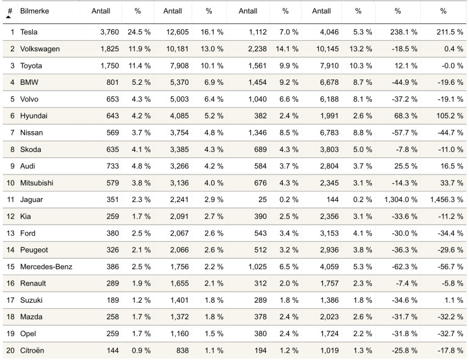Select the Tesla row brand name

pos(29,32)
